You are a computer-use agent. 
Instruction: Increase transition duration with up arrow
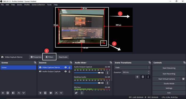(x=149, y=71)
